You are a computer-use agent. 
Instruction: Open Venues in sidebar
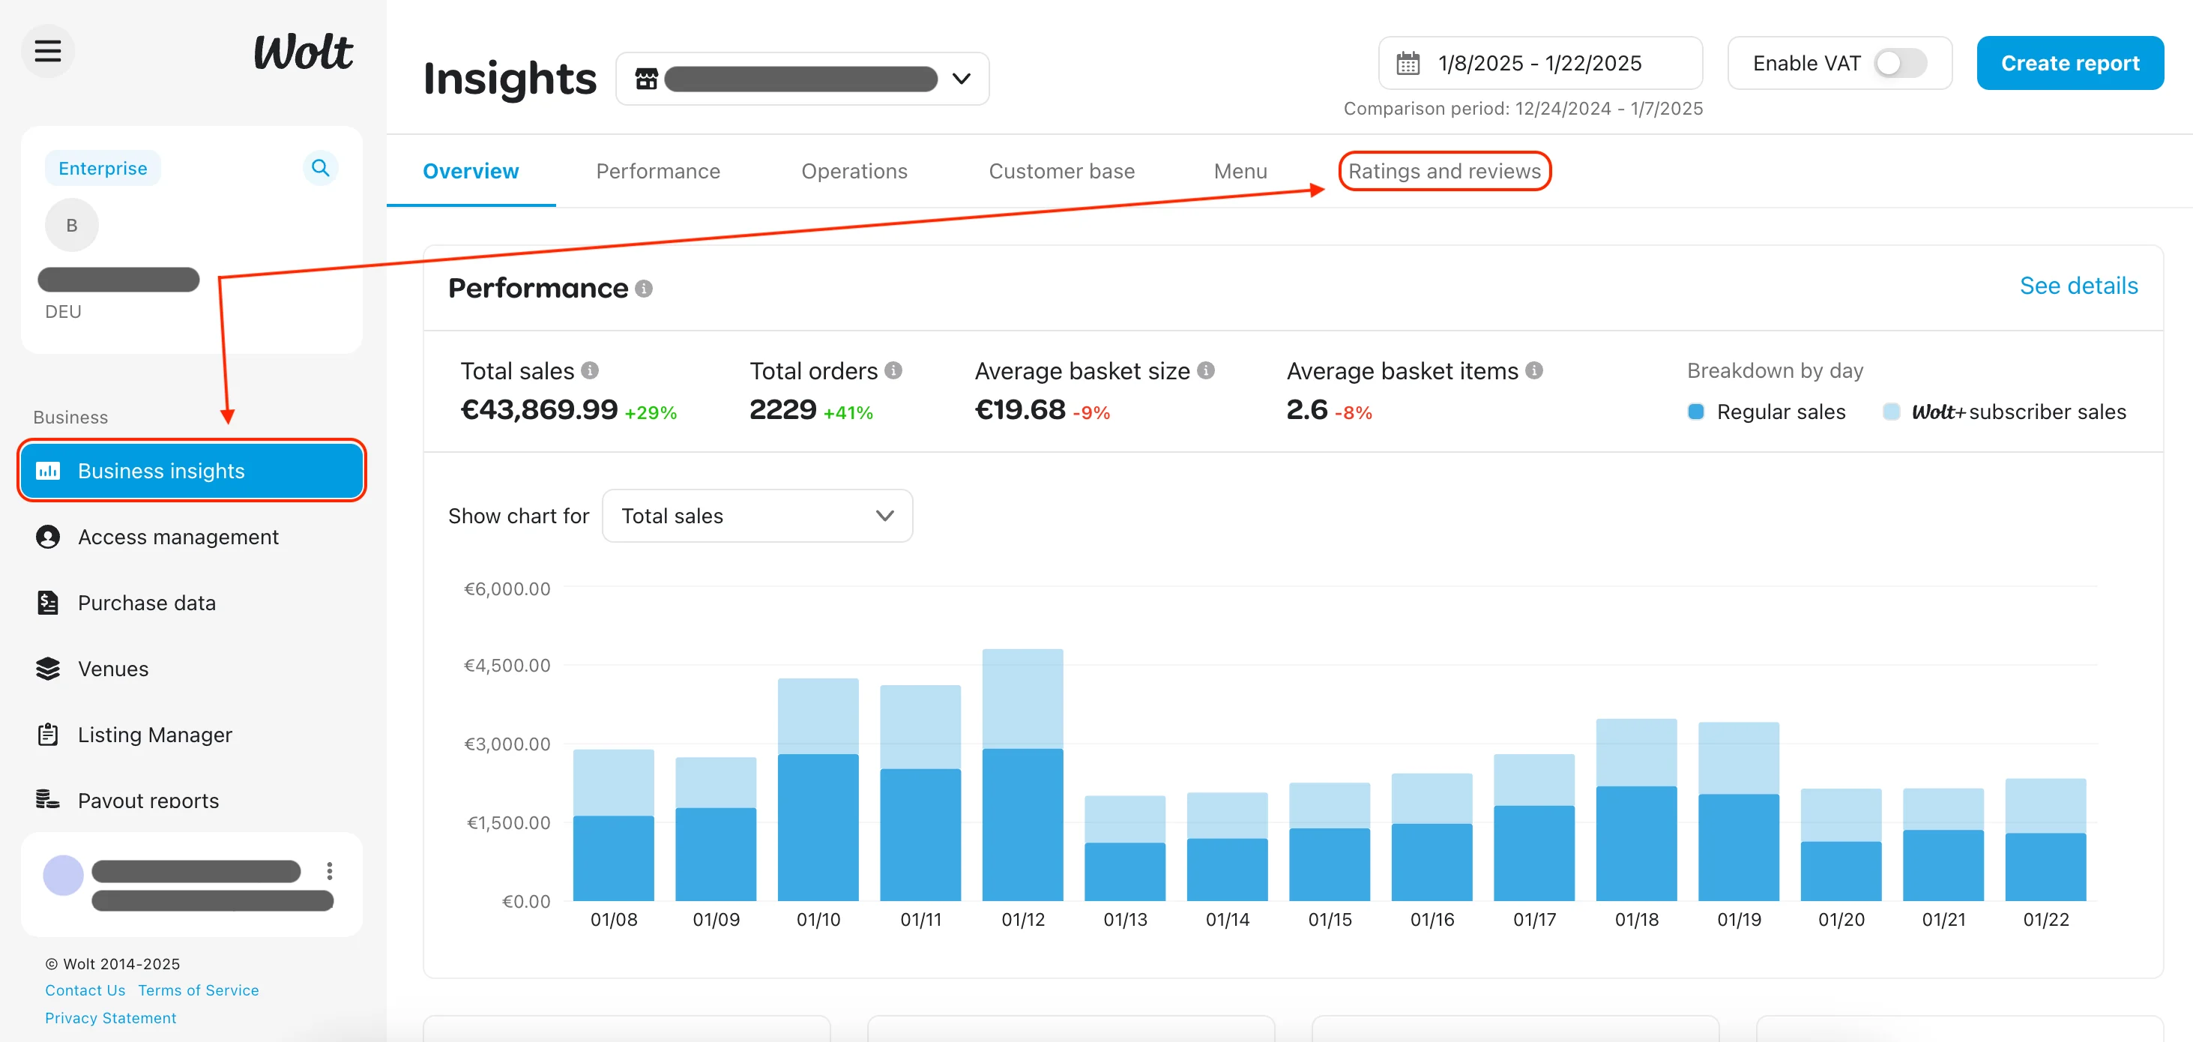[x=113, y=669]
